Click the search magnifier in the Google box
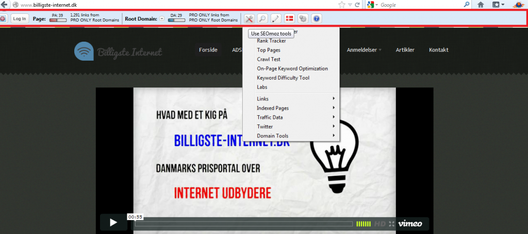Viewport: 528px width, 234px height. pyautogui.click(x=466, y=5)
